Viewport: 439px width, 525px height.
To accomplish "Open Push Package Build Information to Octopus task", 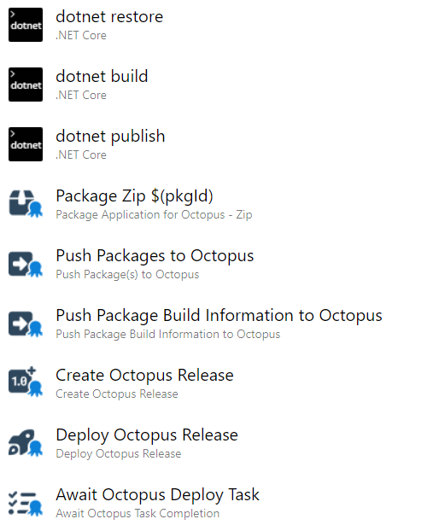I will (x=219, y=316).
